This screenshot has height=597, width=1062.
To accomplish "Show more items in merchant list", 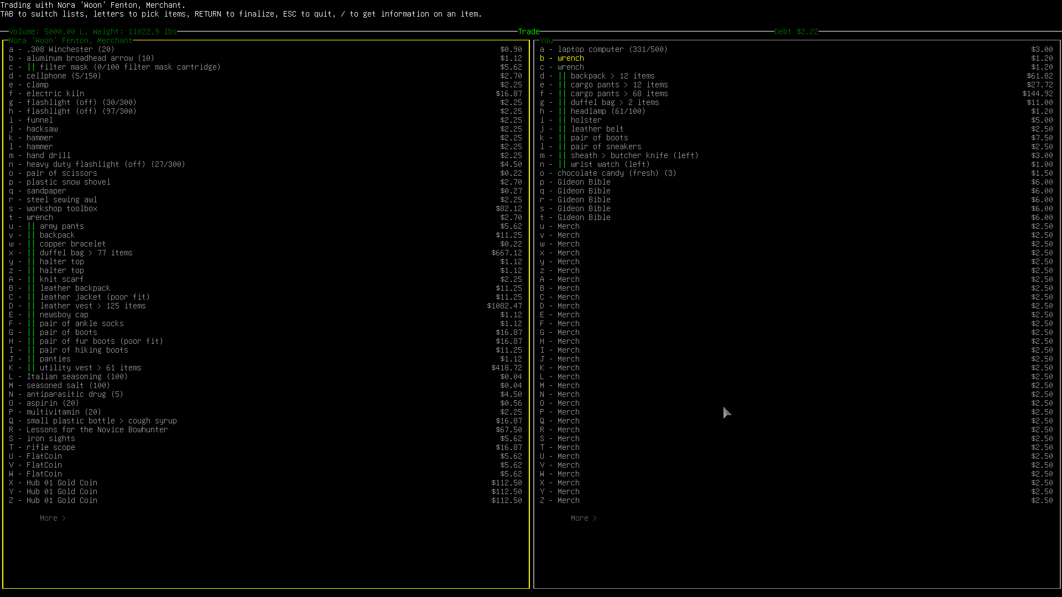I will click(53, 518).
